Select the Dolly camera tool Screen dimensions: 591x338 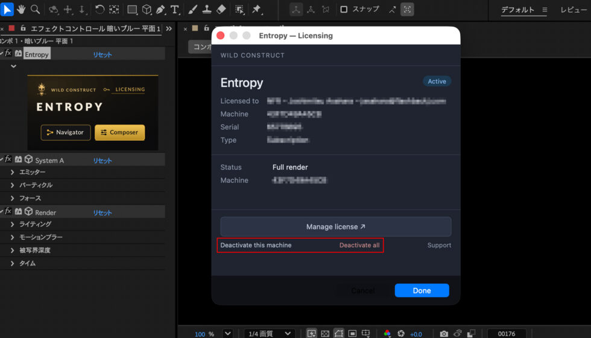[x=82, y=10]
